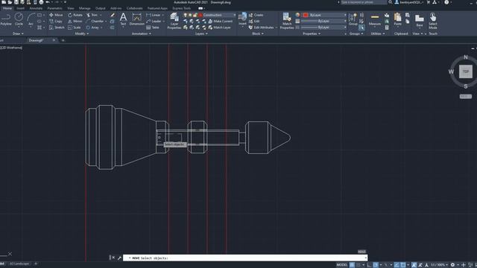Activate the Array command

pos(92,28)
